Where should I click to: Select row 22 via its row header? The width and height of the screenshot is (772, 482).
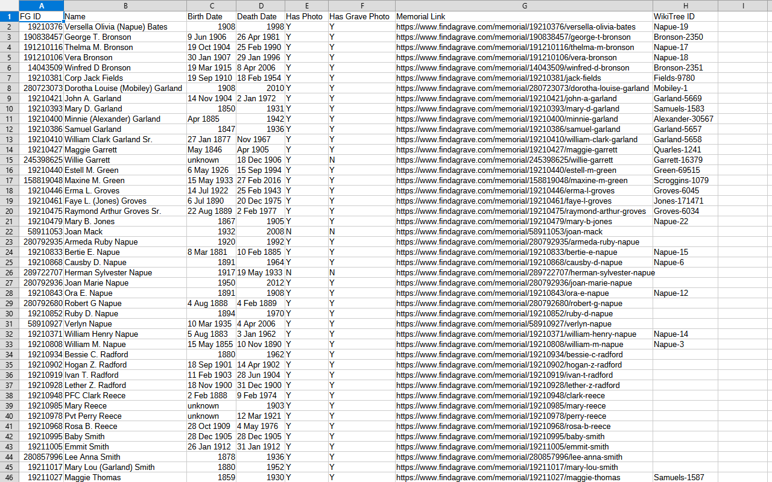point(9,231)
